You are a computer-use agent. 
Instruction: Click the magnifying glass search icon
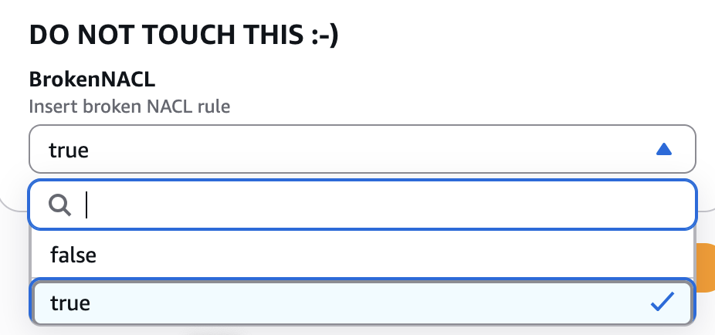coord(59,205)
